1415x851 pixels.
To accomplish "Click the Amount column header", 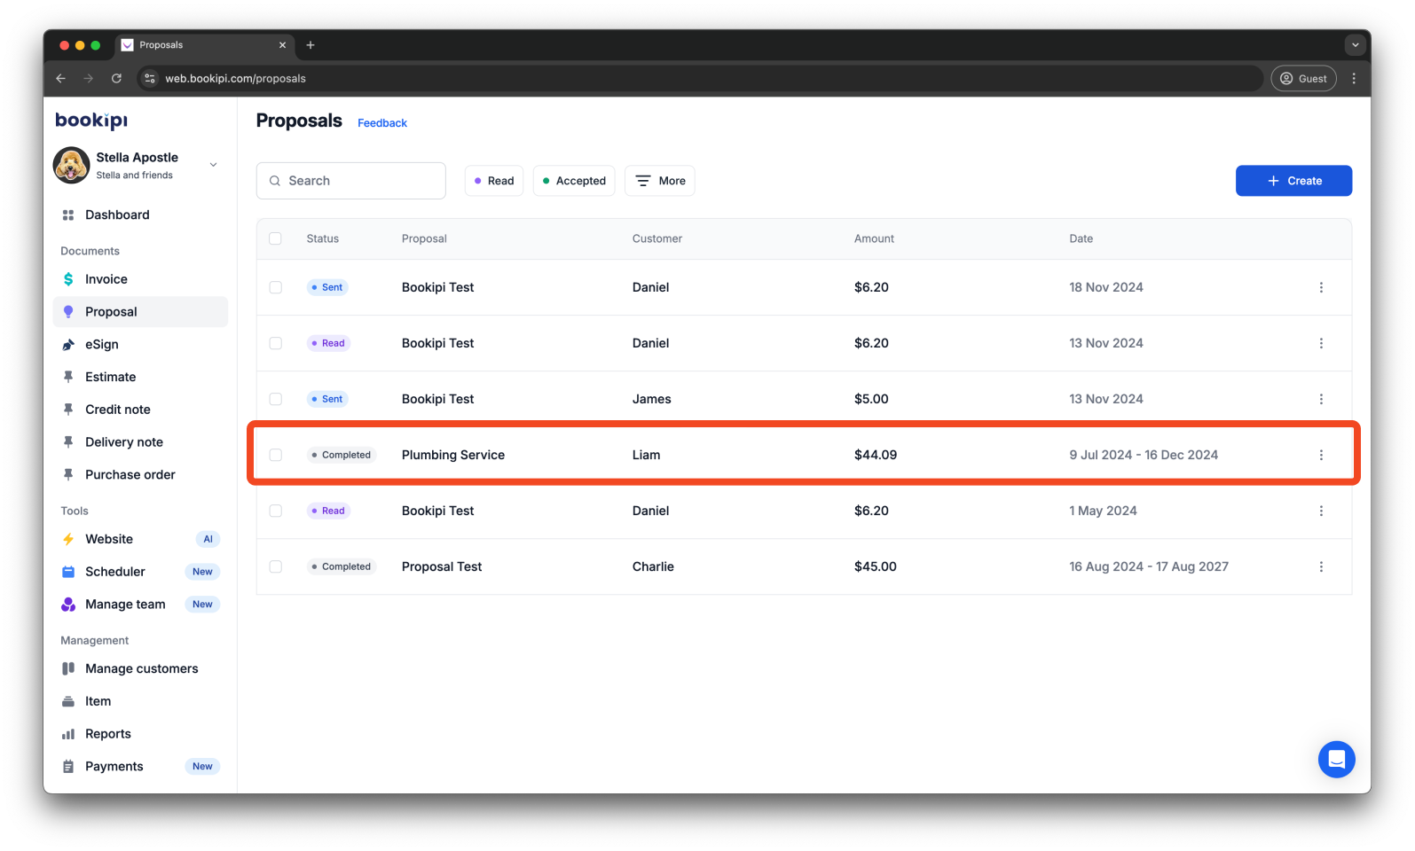I will point(874,238).
